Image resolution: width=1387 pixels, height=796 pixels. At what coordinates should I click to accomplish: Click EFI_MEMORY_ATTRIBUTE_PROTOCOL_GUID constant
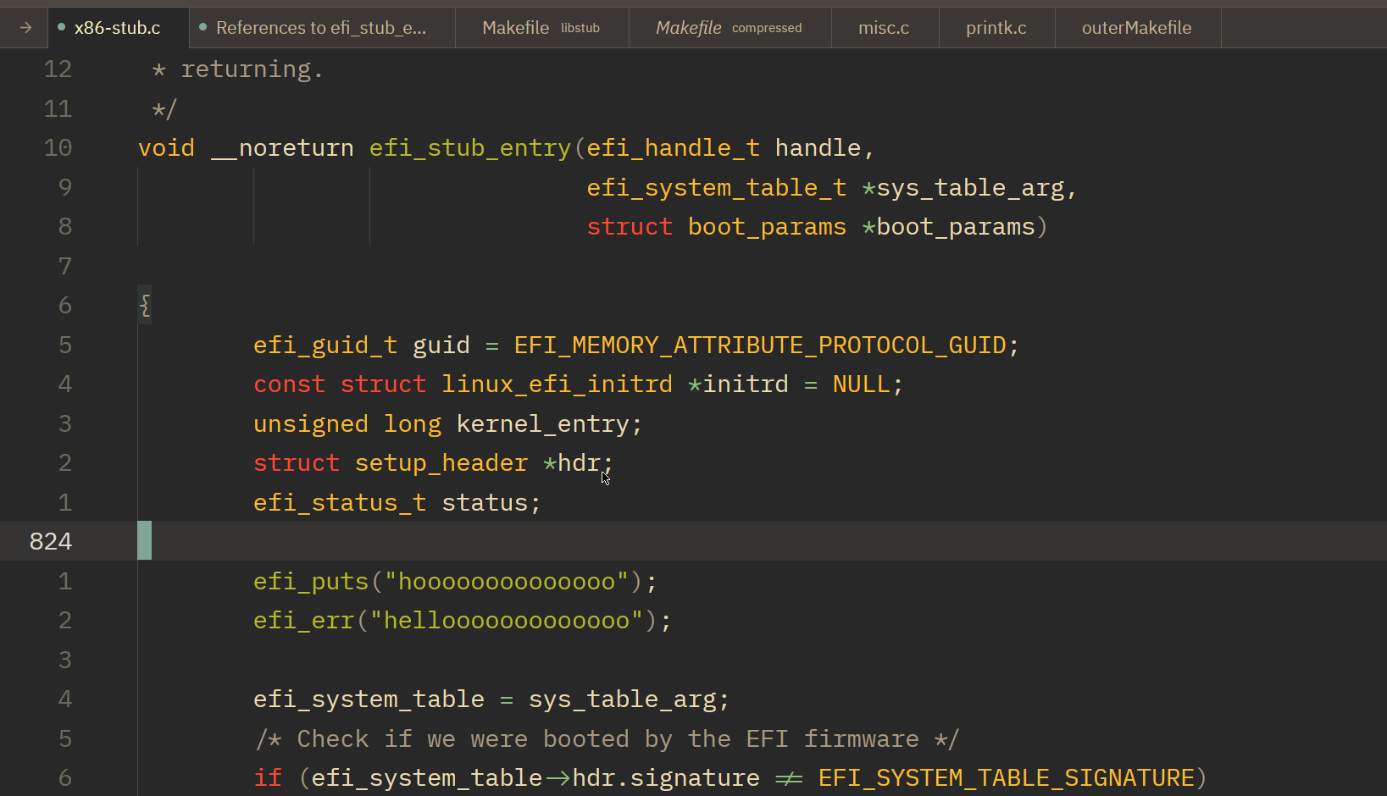pos(760,345)
